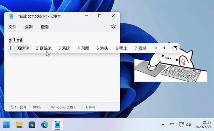Viewport: 214px width, 131px height.
Task: Launch File Explorer from taskbar
Action: click(x=19, y=125)
